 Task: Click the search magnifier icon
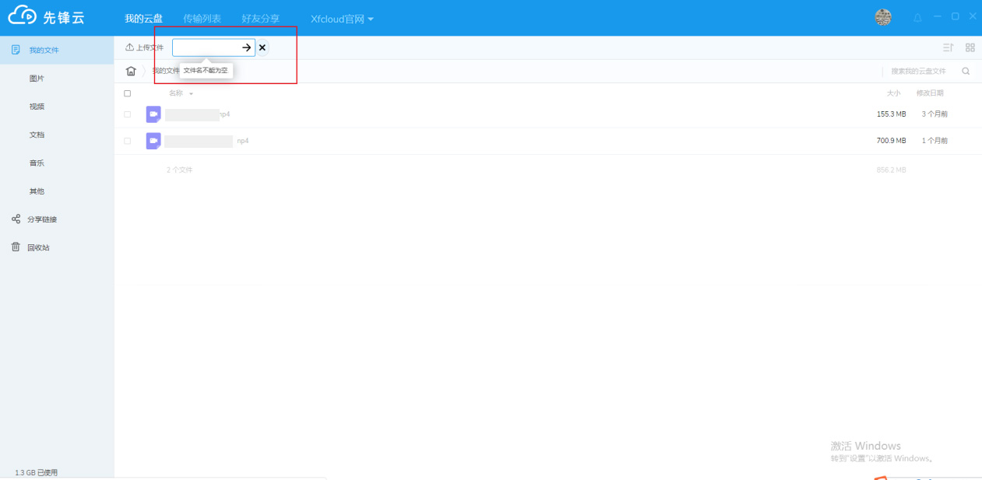966,71
